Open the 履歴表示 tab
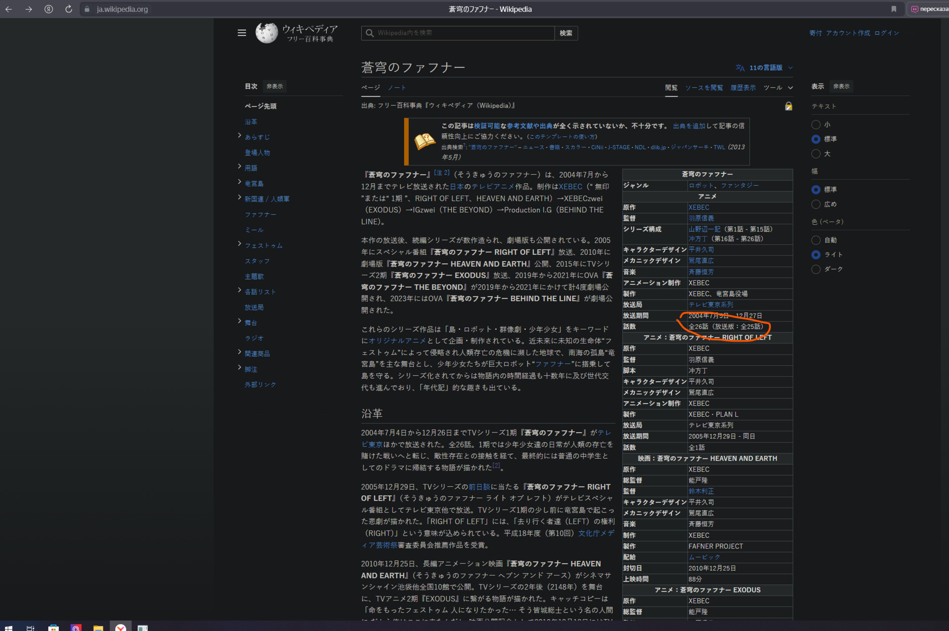This screenshot has height=631, width=949. click(x=743, y=88)
